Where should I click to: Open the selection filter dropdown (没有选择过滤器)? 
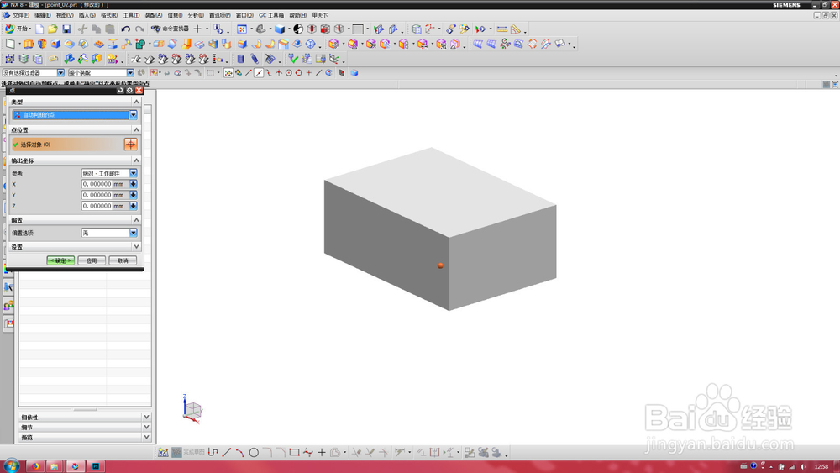34,73
